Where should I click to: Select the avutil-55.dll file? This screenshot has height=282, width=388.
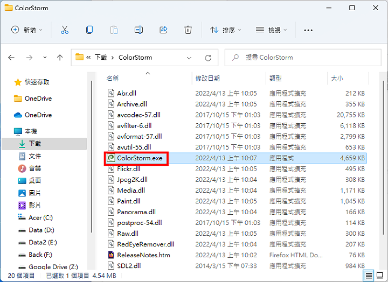[134, 147]
